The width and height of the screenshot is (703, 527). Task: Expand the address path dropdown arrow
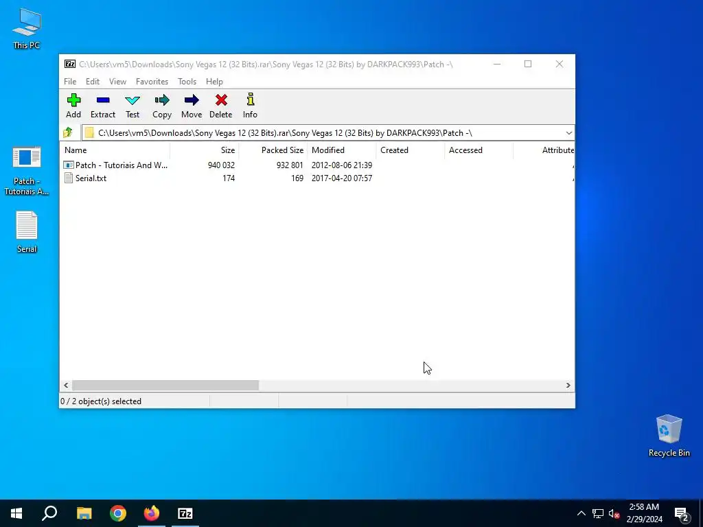(x=568, y=132)
